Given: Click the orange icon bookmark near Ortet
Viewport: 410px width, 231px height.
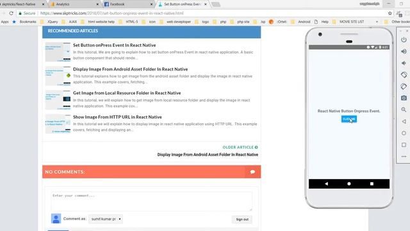Looking at the screenshot, I should coord(271,22).
